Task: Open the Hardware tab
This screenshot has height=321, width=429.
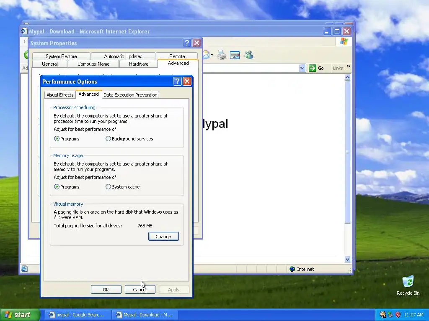Action: [x=139, y=64]
